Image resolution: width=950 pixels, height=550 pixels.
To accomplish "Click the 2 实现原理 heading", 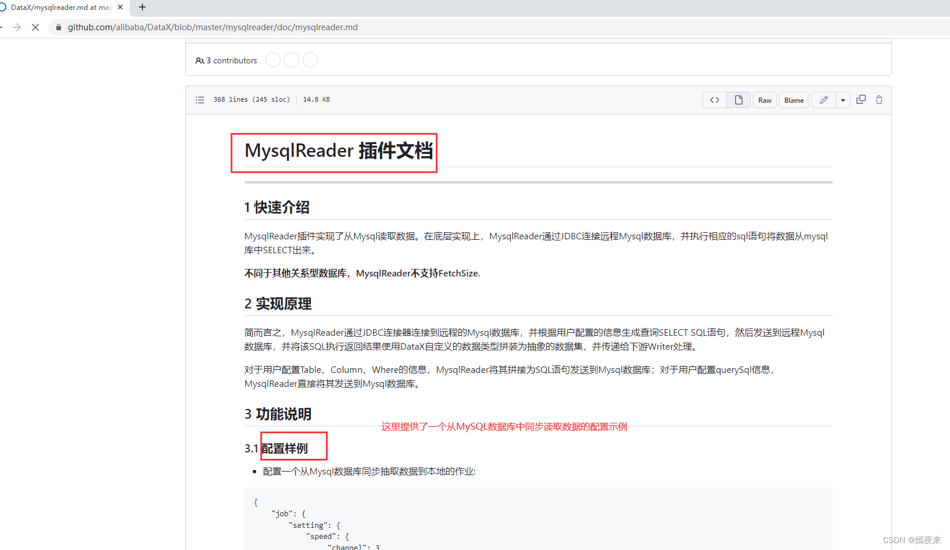I will [x=278, y=304].
